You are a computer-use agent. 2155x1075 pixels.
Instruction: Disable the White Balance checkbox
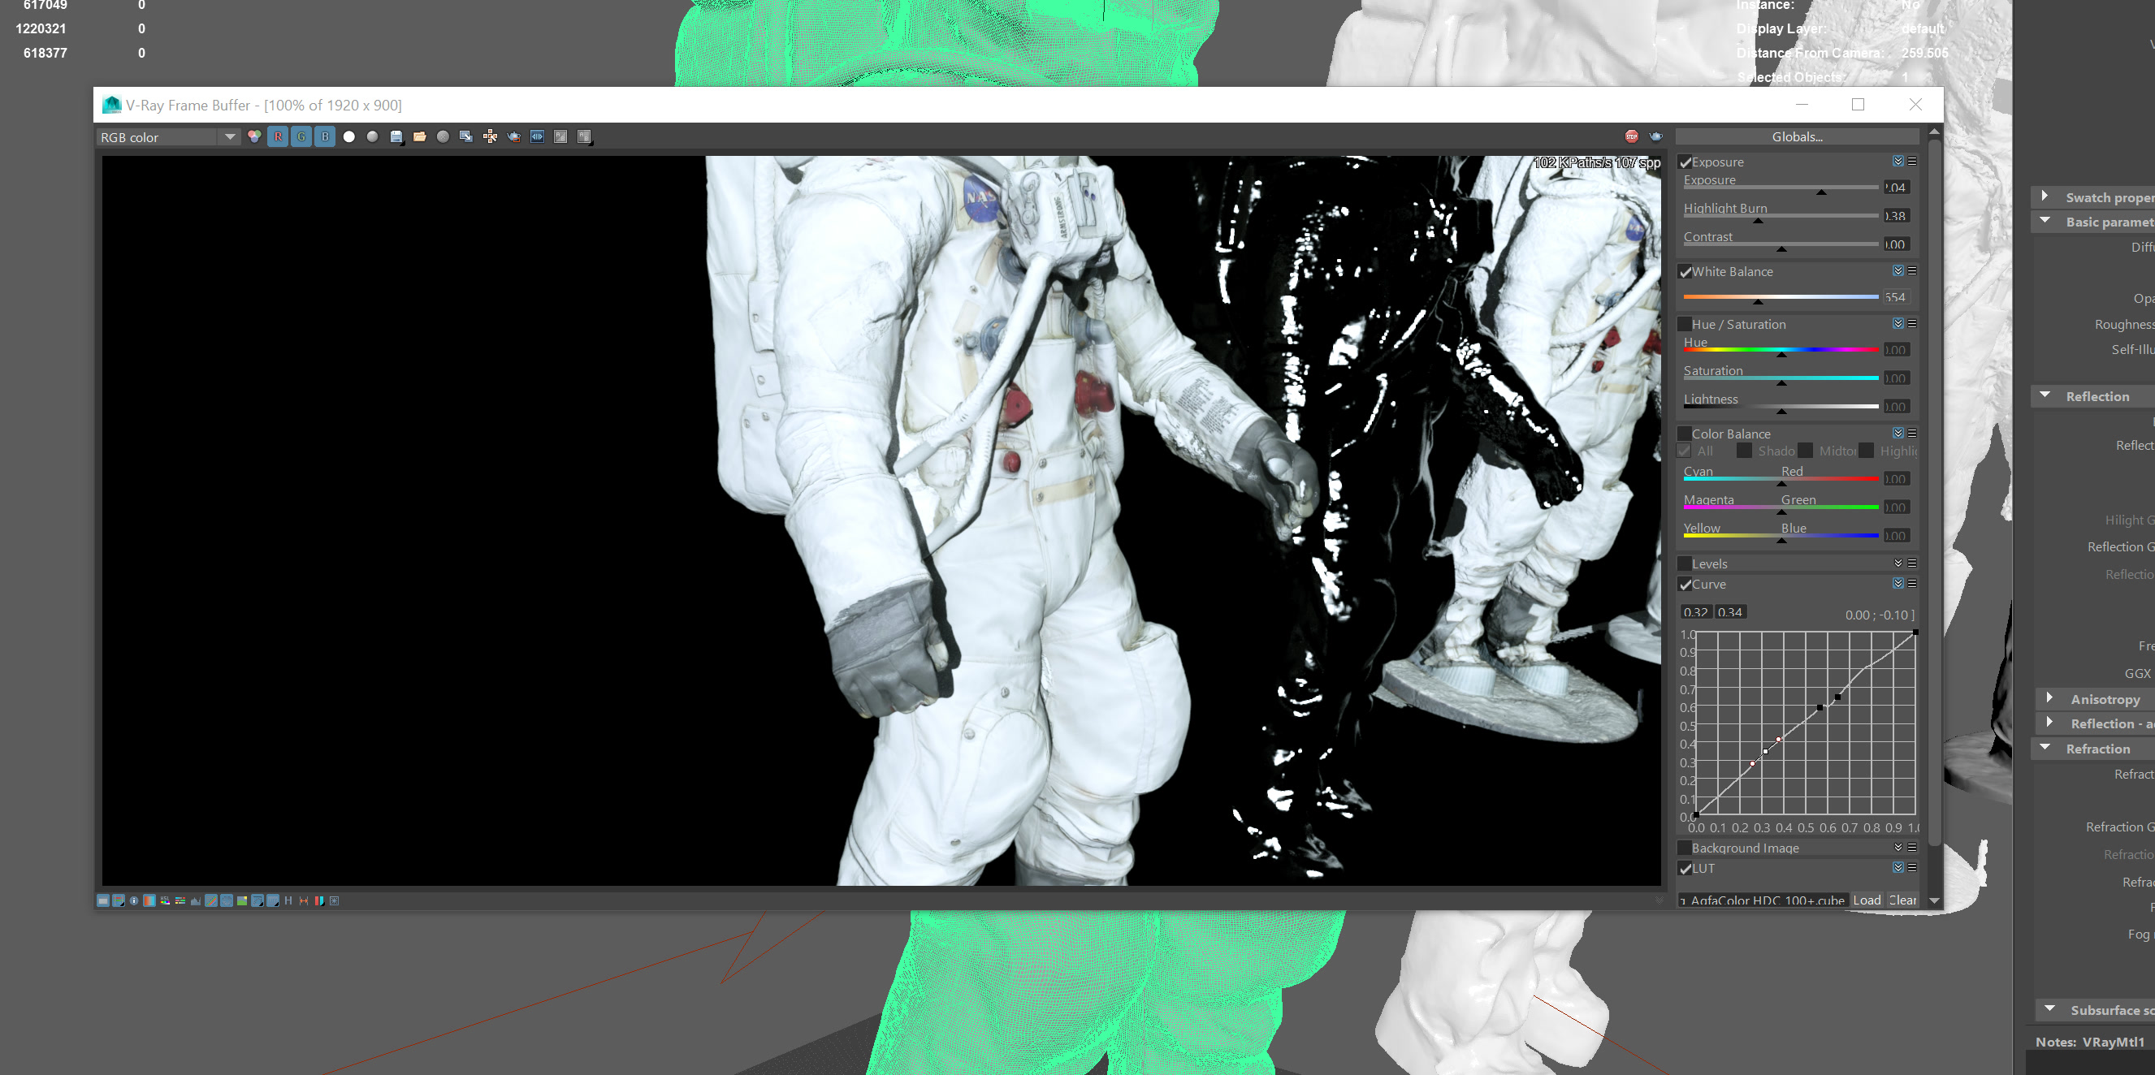1685,272
